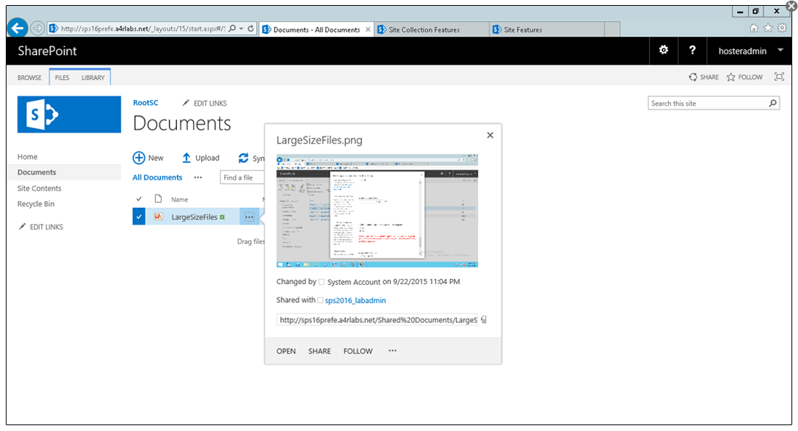Image resolution: width=798 pixels, height=431 pixels.
Task: Open browser tools gear icon
Action: (782, 28)
